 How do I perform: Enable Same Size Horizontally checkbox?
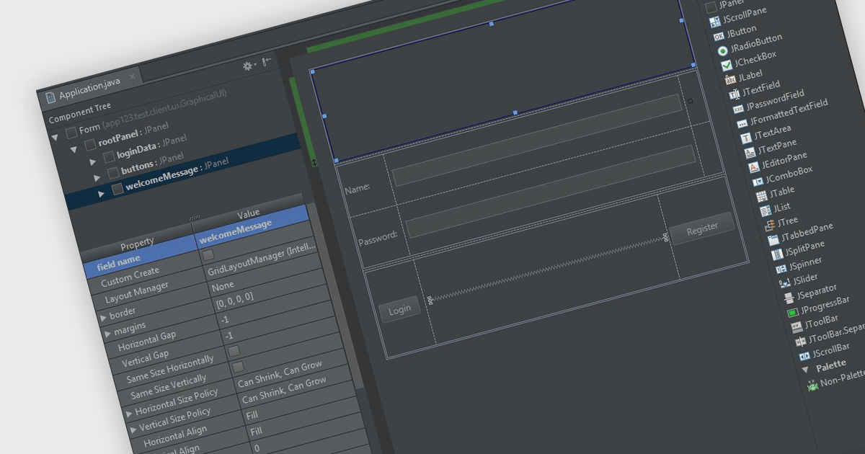(234, 350)
